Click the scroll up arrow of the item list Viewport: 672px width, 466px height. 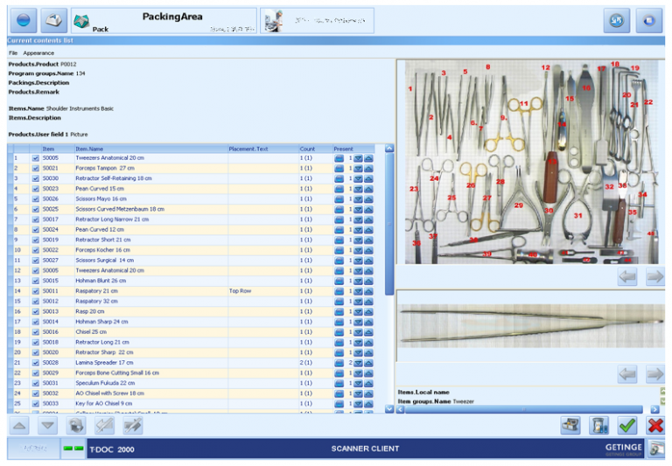point(389,149)
